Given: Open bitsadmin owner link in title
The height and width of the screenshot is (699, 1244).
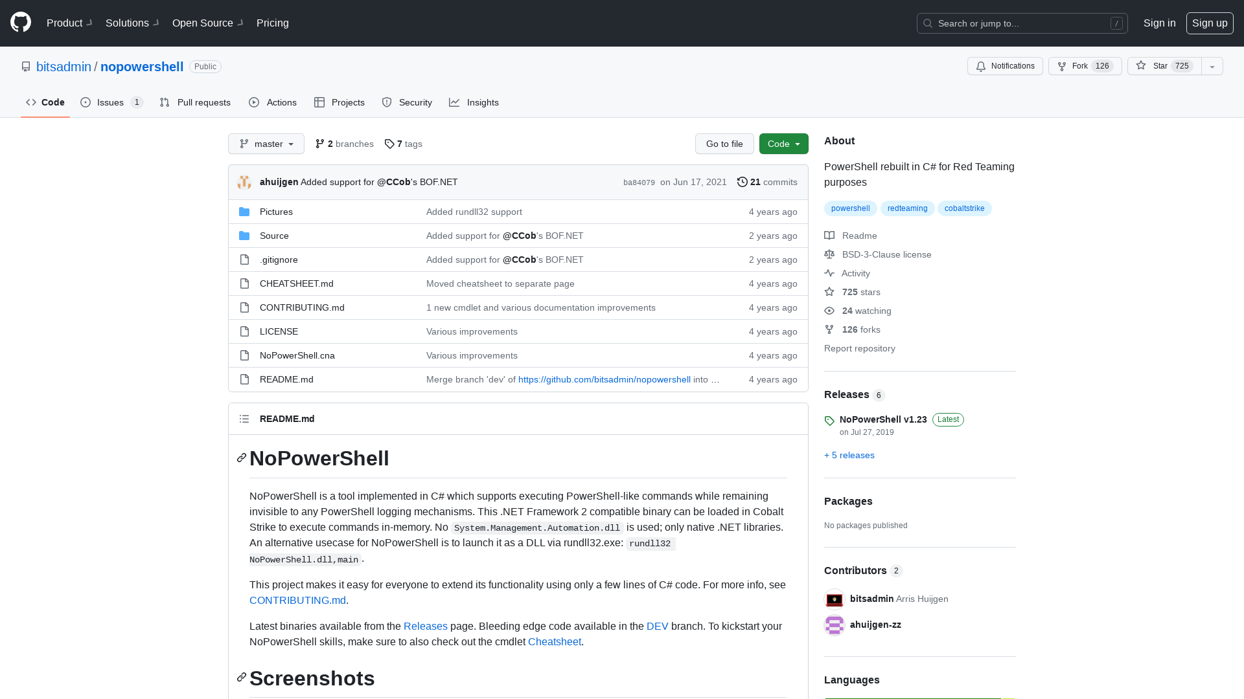Looking at the screenshot, I should (x=63, y=67).
